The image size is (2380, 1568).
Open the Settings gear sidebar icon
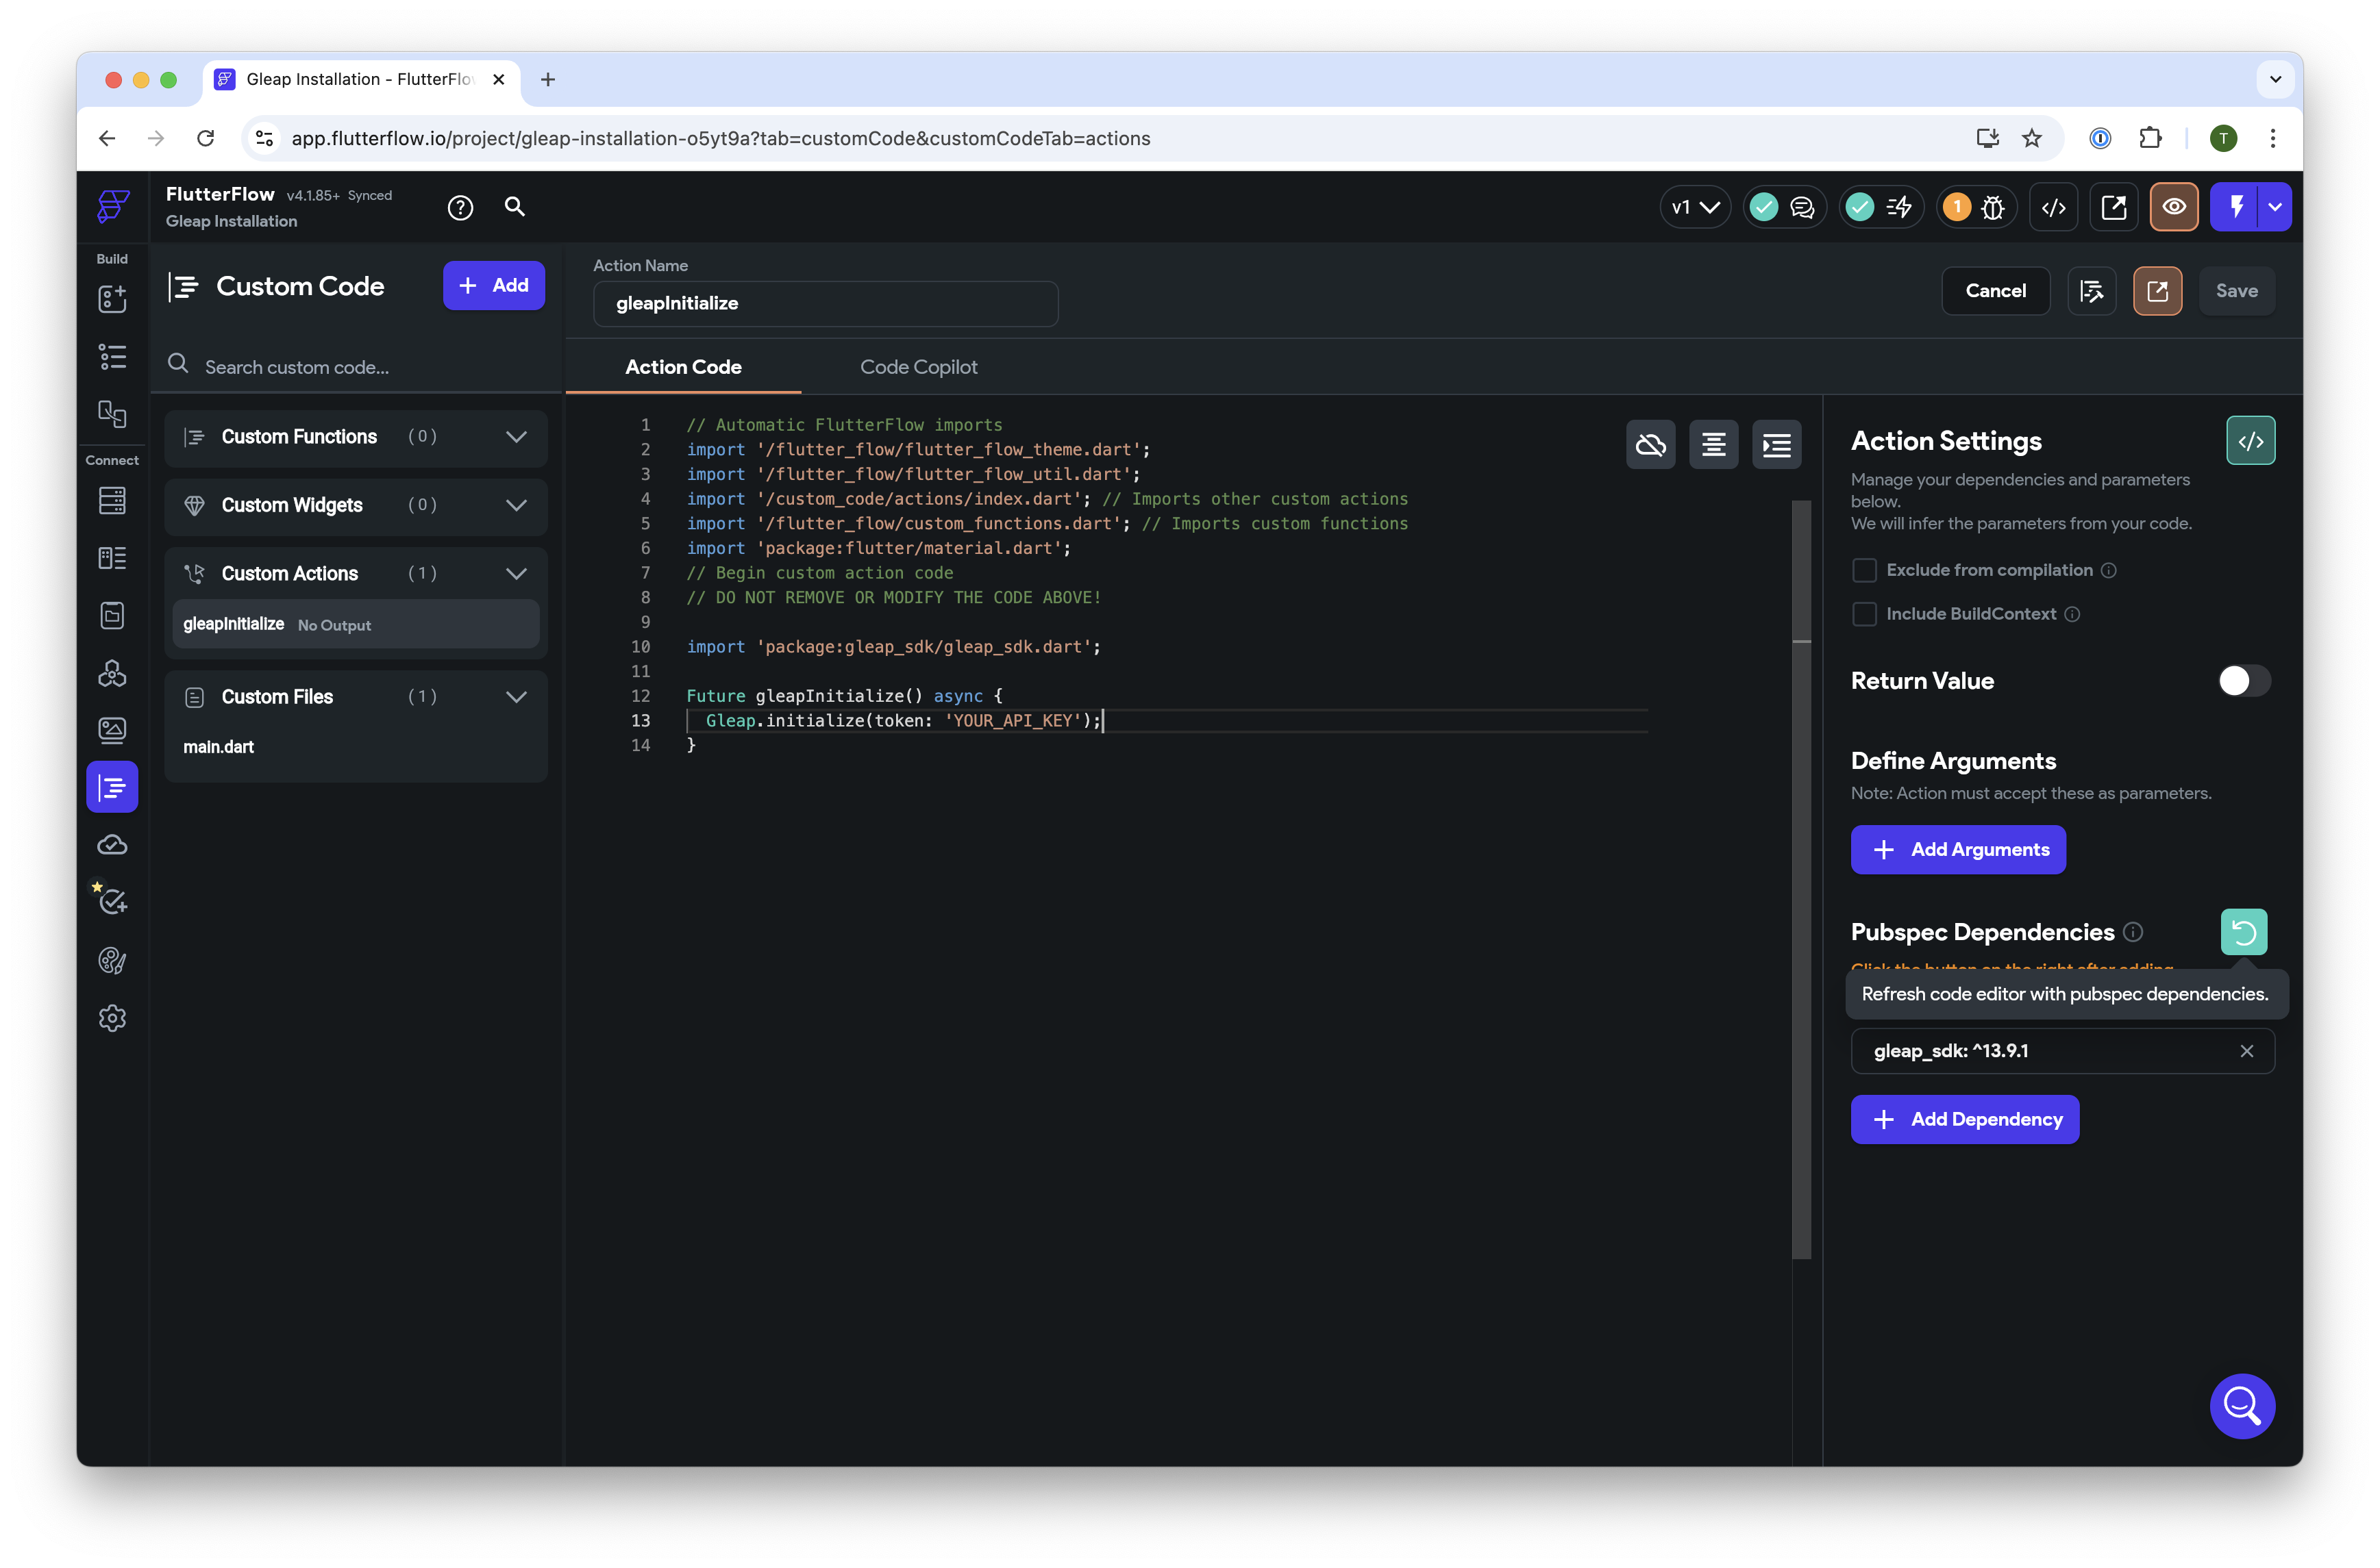pos(112,1018)
